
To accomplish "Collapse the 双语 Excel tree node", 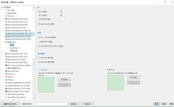I will (x=3, y=42).
